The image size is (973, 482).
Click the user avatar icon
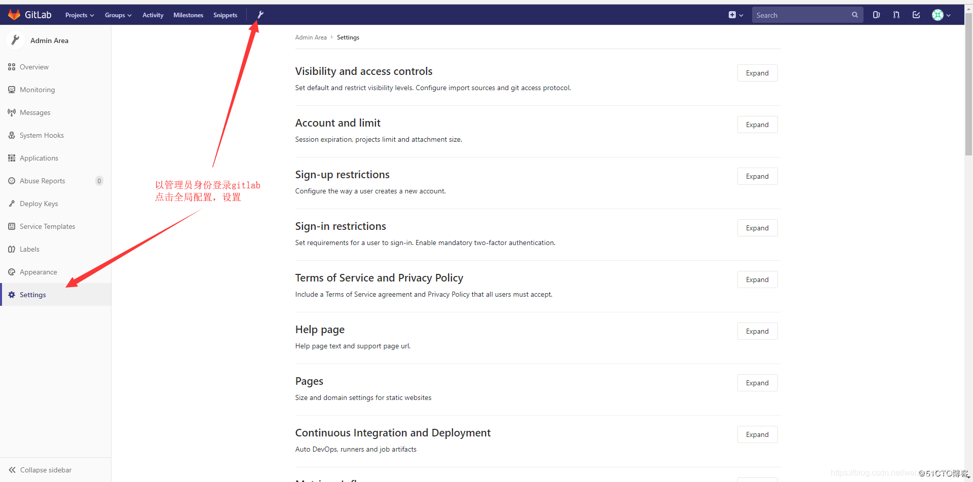(938, 15)
